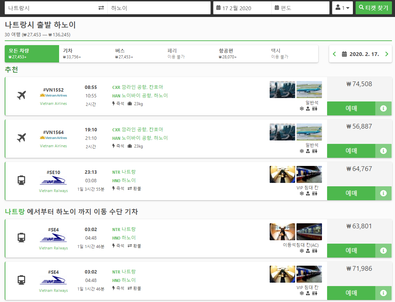Viewport: 395px width, 302px height.
Task: Click the 1일 3시간 55분 duration text
Action: point(91,189)
